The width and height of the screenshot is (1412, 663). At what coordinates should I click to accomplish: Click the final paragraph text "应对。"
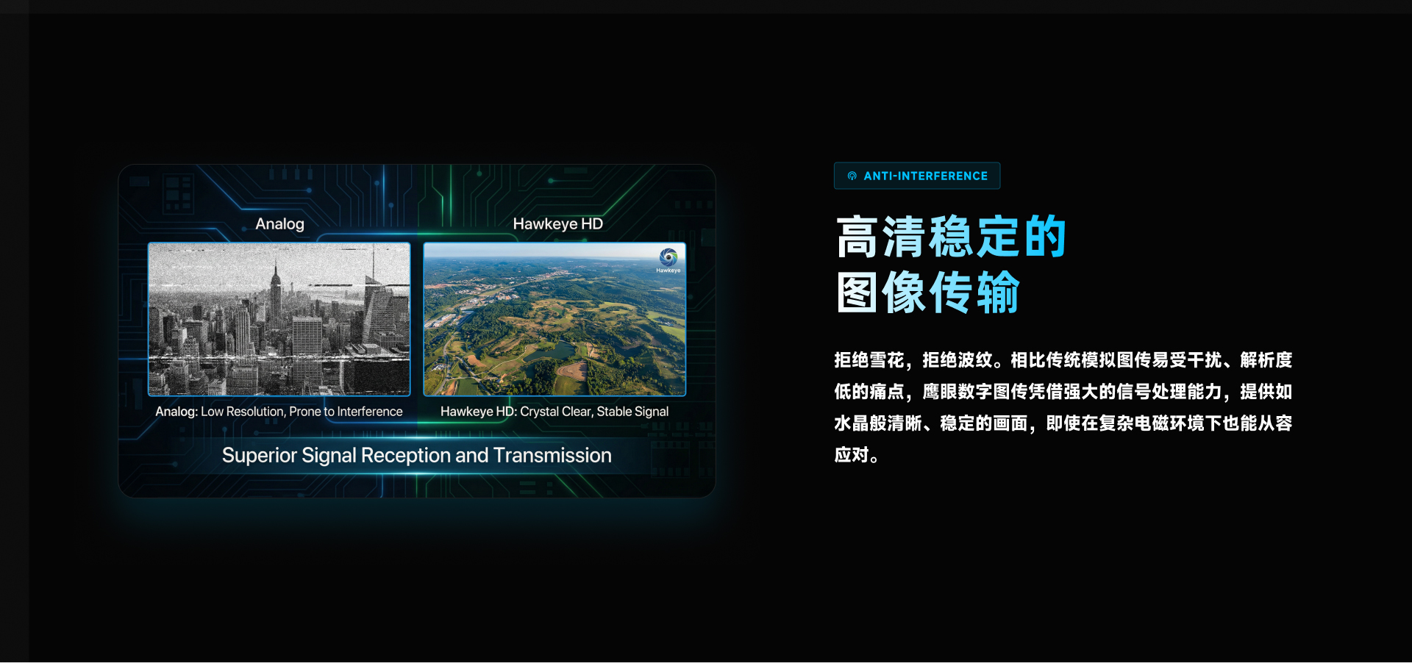pyautogui.click(x=857, y=455)
